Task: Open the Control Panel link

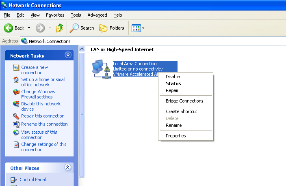Action: (x=32, y=180)
